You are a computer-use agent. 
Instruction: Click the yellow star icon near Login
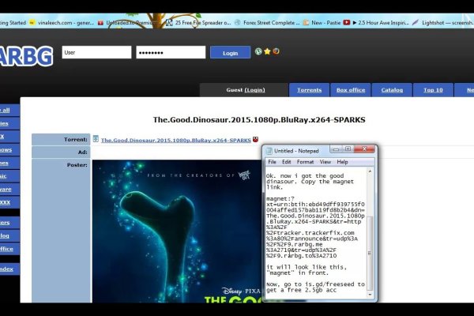pos(267,52)
